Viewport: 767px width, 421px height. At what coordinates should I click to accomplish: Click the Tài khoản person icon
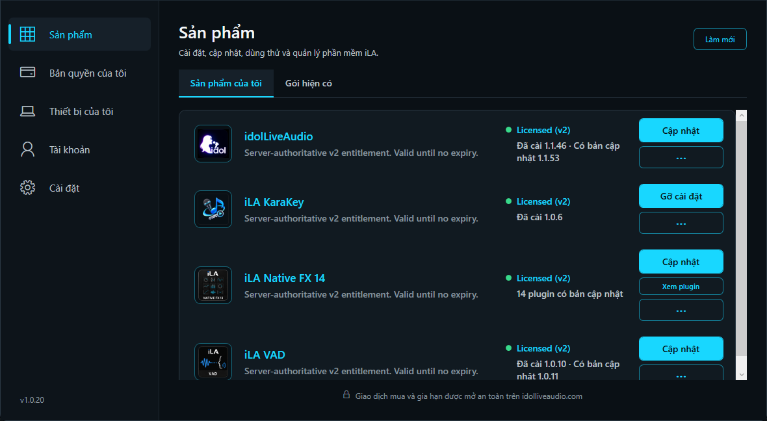27,149
